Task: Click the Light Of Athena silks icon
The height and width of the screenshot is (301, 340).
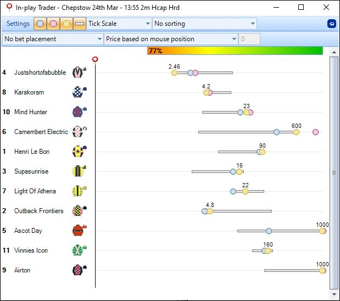Action: tap(80, 191)
